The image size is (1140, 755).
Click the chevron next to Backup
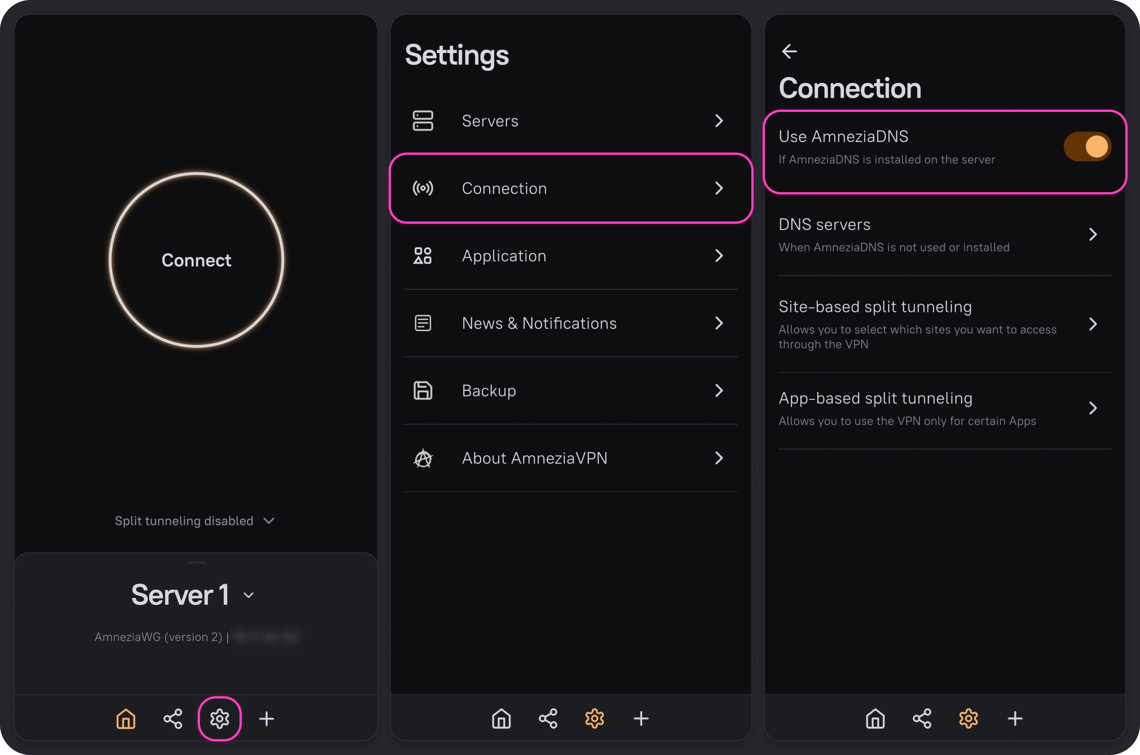coord(719,391)
